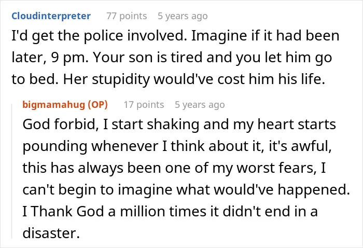Click the line "I Thank God a million times"
This screenshot has width=363, height=248.
click(170, 212)
